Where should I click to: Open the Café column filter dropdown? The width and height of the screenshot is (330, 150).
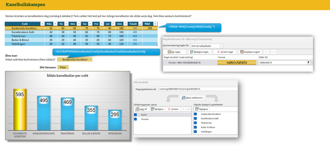[x=42, y=24]
